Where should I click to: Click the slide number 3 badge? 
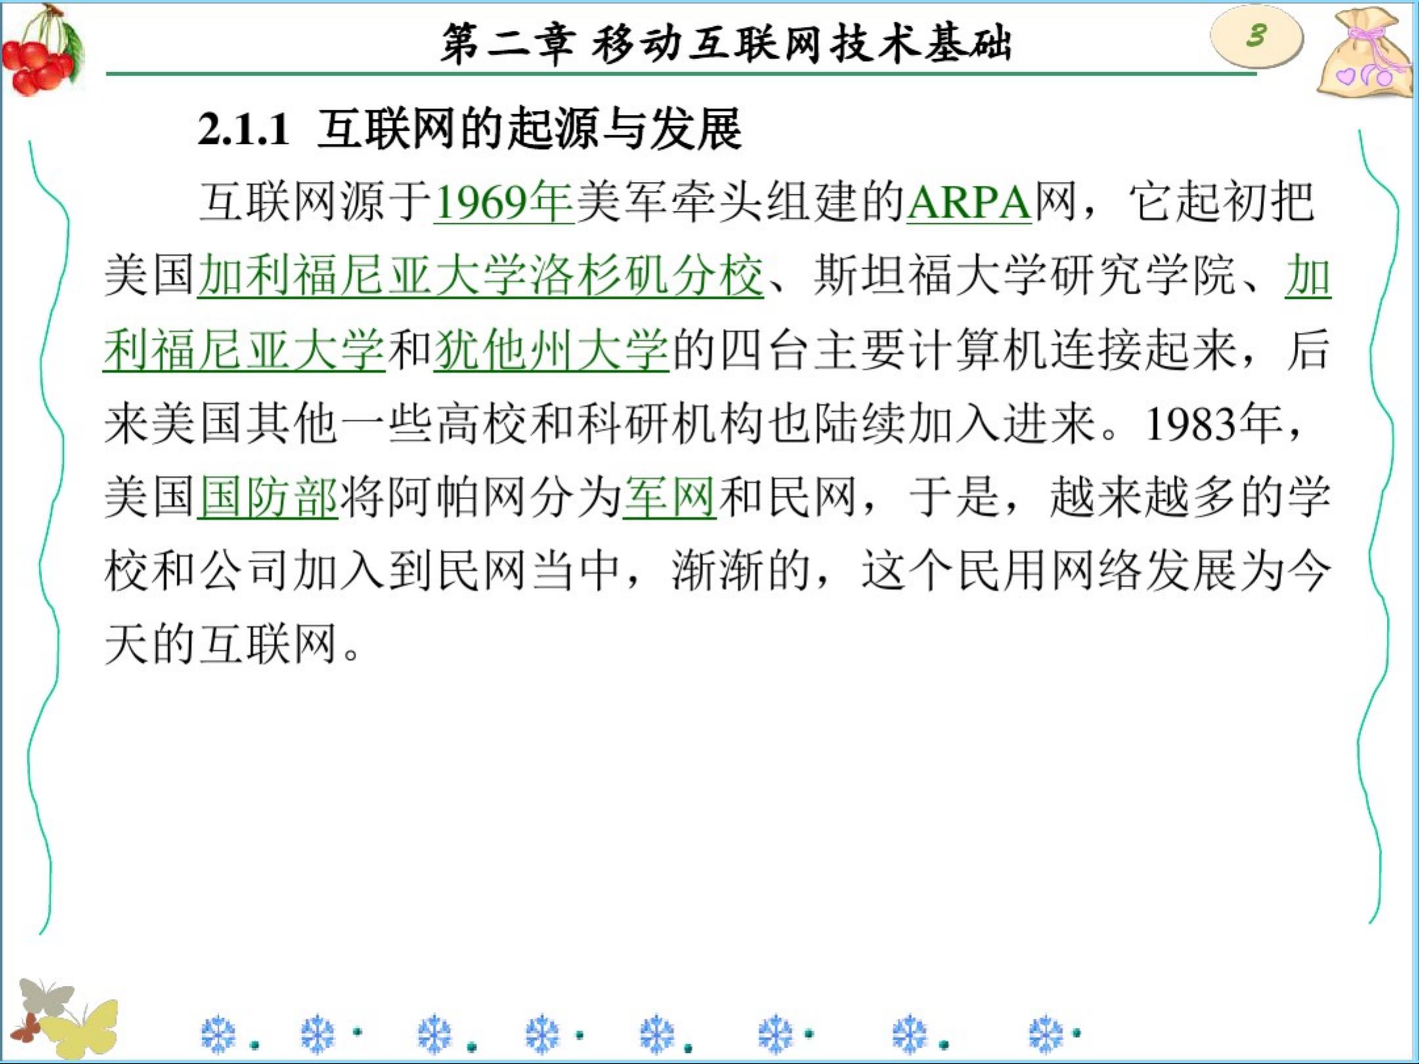pos(1256,35)
